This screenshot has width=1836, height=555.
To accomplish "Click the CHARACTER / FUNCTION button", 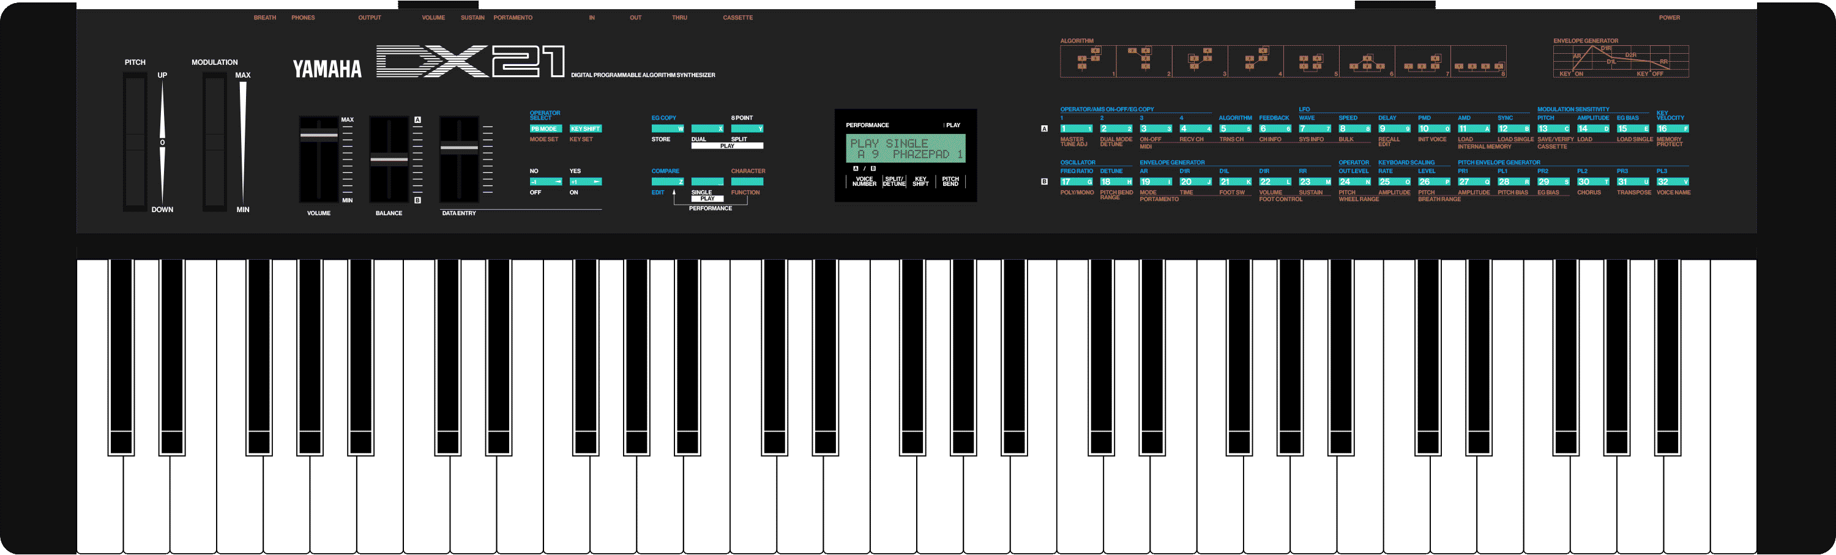I will tap(748, 182).
